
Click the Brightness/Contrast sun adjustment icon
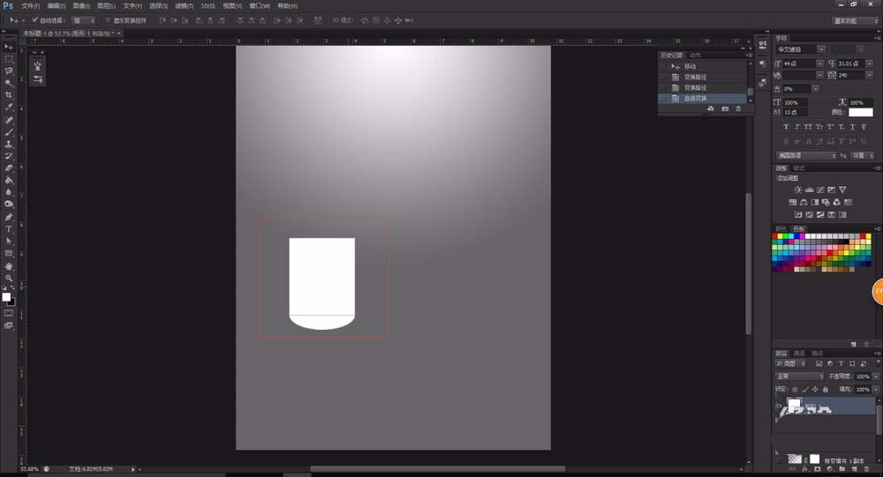(797, 190)
